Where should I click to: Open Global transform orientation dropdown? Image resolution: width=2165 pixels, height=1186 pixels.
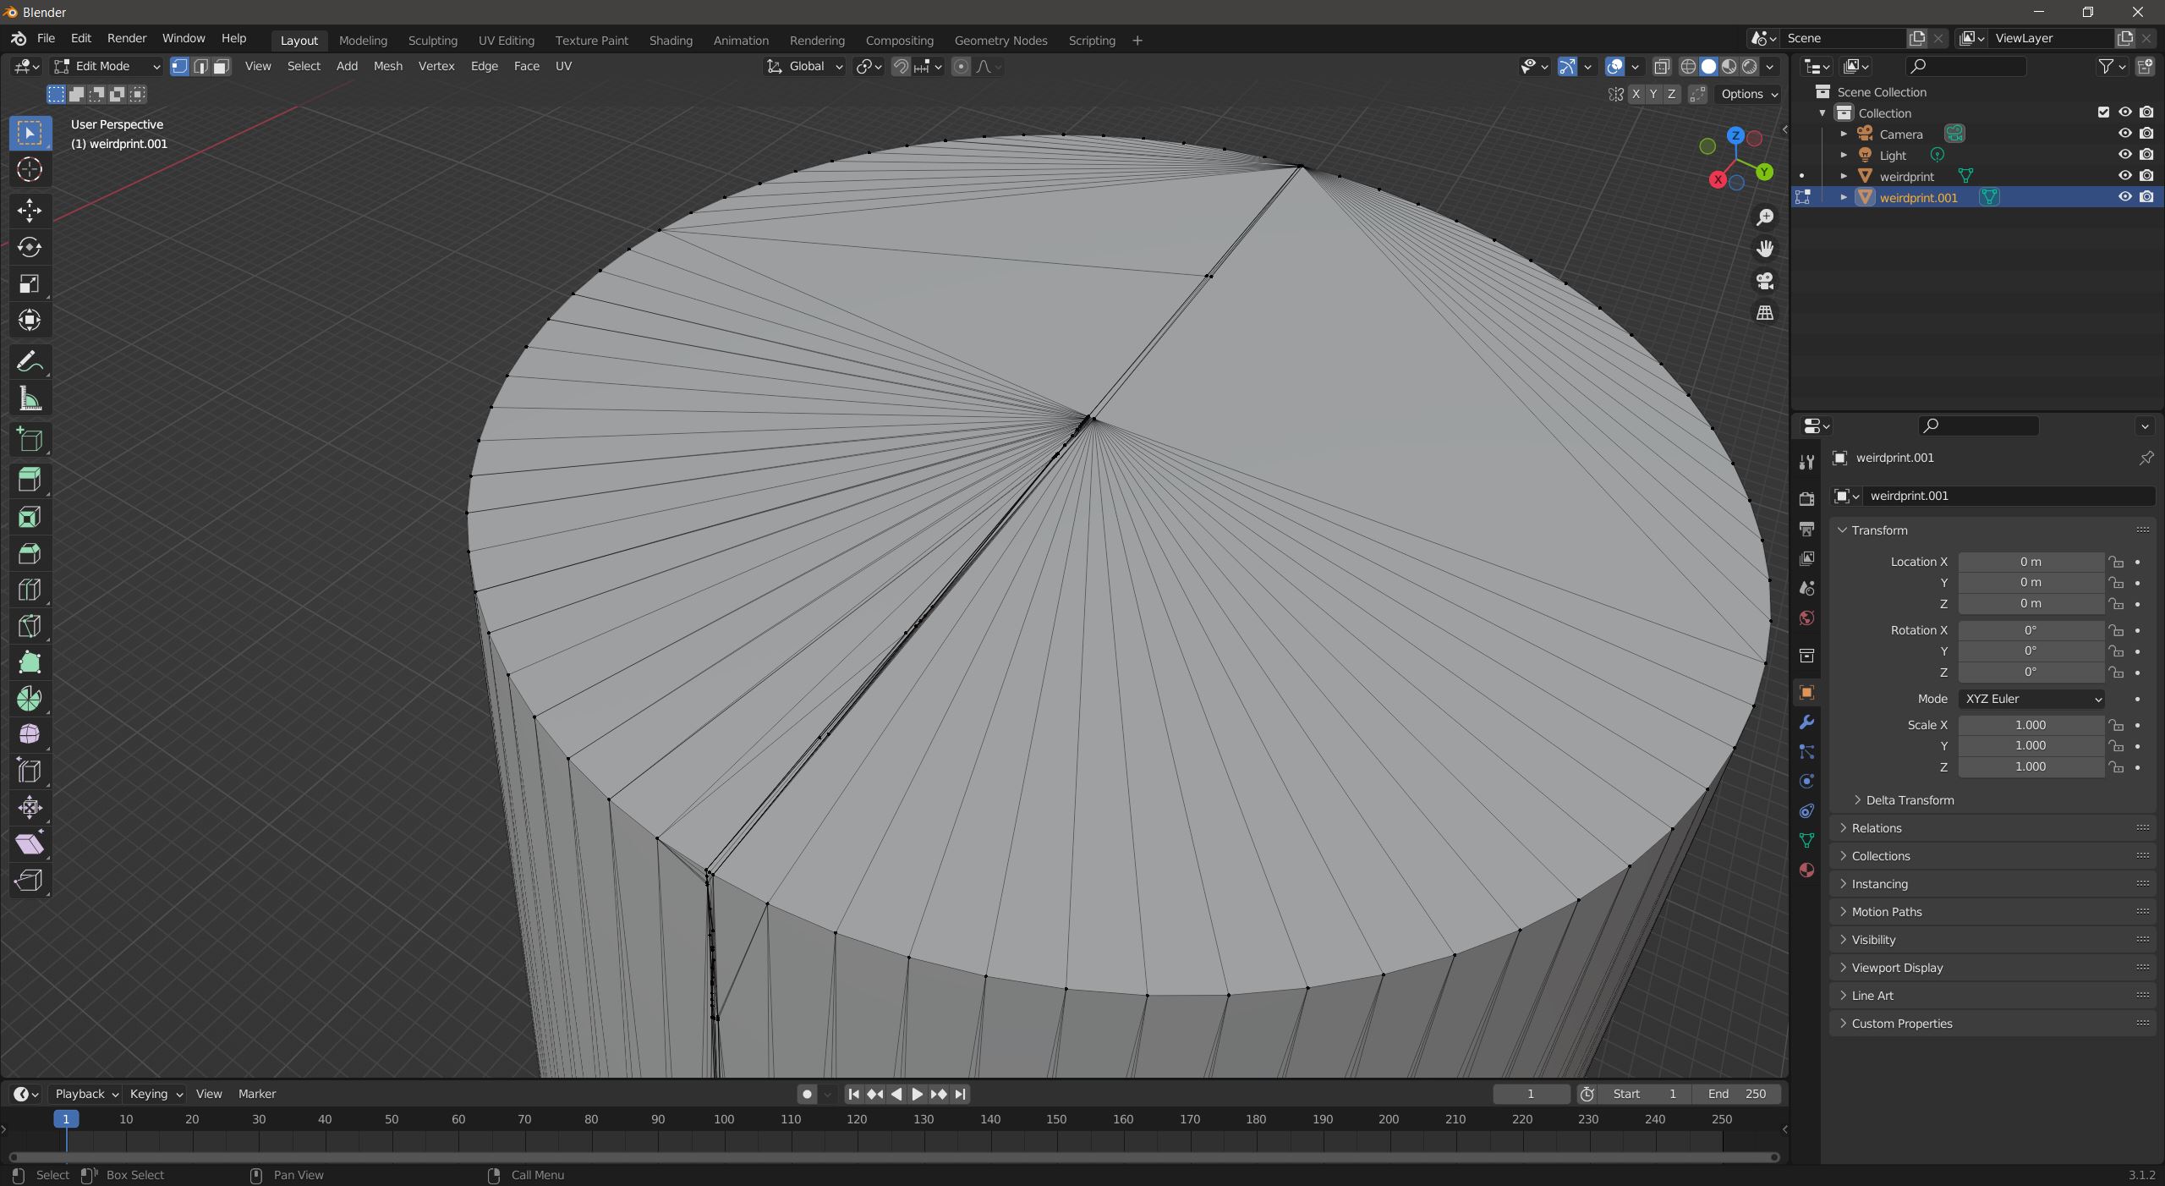click(804, 66)
